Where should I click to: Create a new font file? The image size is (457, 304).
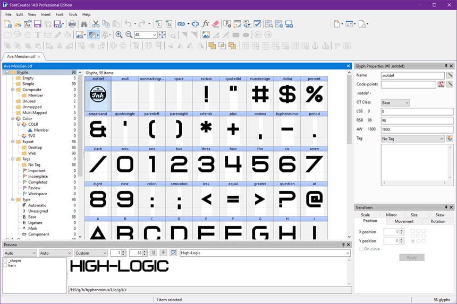tap(8, 24)
